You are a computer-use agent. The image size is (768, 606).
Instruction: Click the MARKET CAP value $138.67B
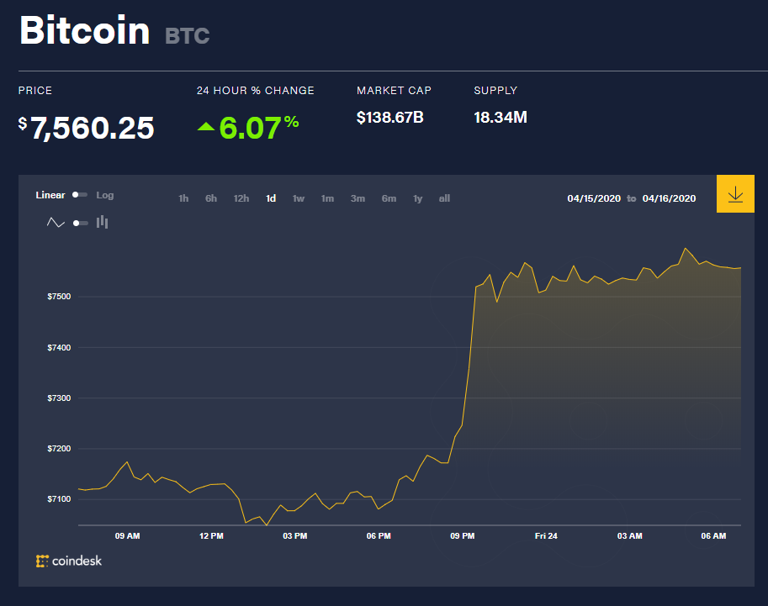tap(389, 117)
